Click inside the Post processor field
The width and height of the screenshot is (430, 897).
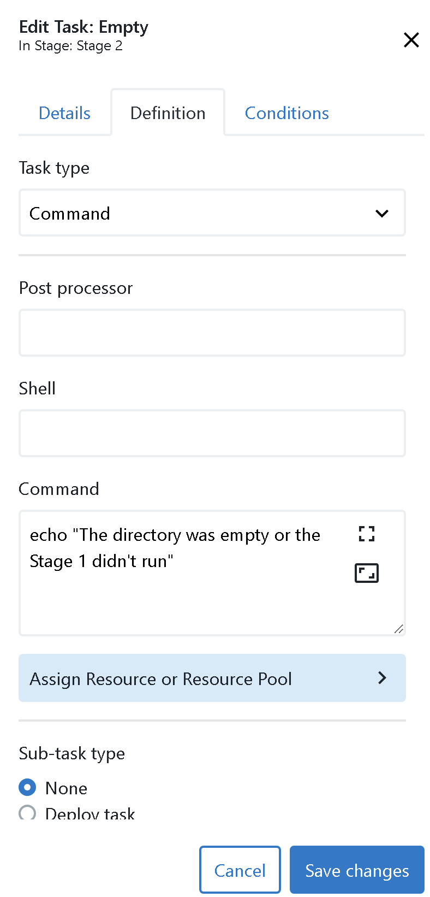[x=212, y=332]
